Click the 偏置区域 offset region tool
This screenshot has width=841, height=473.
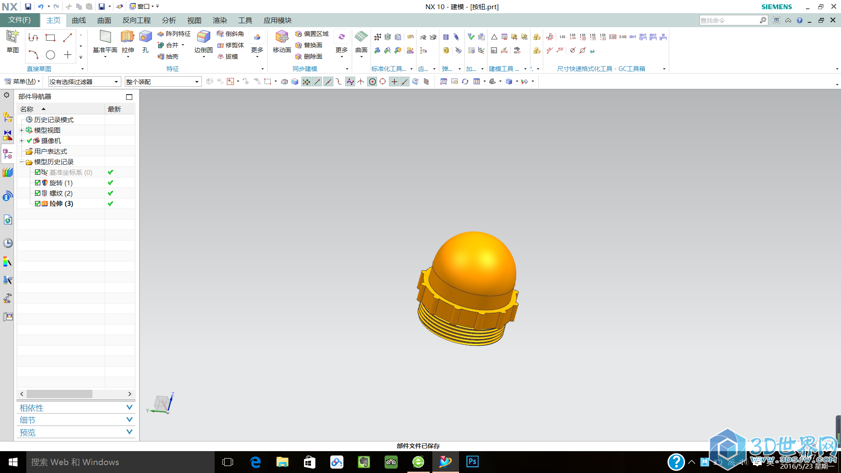312,34
